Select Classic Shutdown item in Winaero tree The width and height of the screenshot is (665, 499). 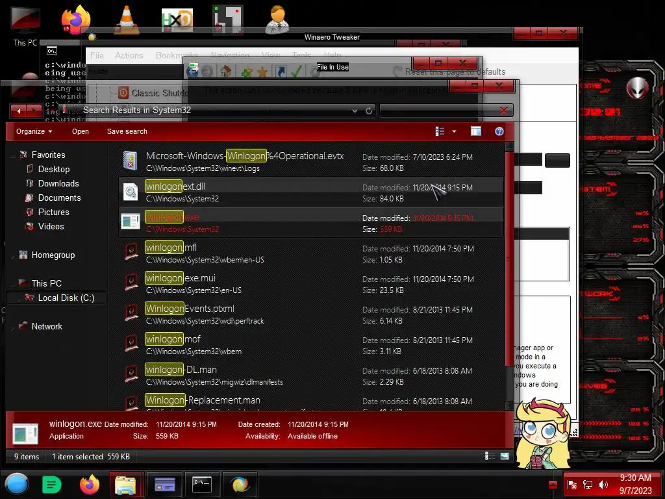pyautogui.click(x=153, y=92)
